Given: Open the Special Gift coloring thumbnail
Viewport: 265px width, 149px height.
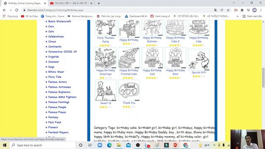Looking at the screenshot, I should [199, 60].
